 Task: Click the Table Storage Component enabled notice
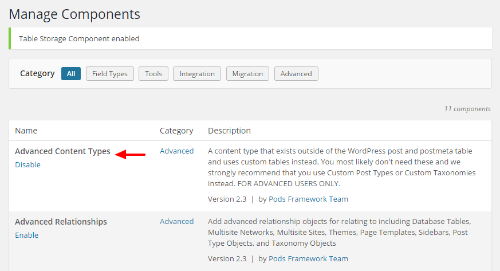[x=79, y=39]
